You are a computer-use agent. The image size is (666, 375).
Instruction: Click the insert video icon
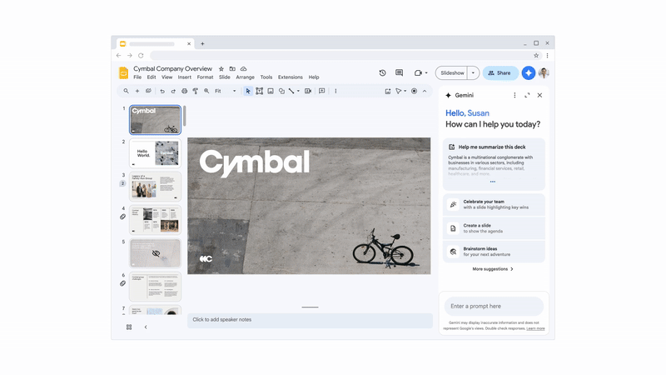tap(308, 91)
